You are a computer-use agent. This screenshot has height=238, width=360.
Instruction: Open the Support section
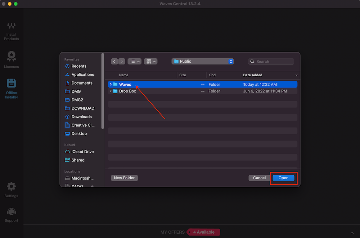coord(11,213)
